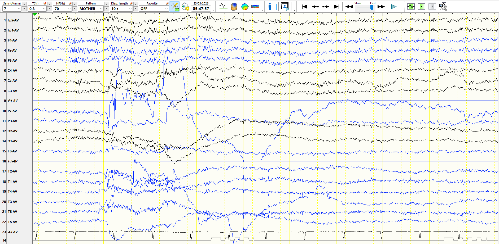Jump to the end of the recording

[336, 7]
